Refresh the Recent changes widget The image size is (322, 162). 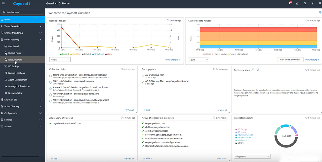click(168, 21)
